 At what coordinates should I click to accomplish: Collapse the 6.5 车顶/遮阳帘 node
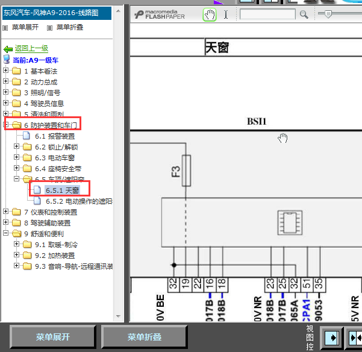[x=16, y=179]
